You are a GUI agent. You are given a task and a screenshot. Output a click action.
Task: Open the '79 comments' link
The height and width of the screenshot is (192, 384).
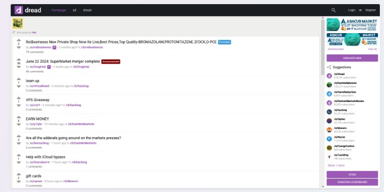pyautogui.click(x=34, y=52)
